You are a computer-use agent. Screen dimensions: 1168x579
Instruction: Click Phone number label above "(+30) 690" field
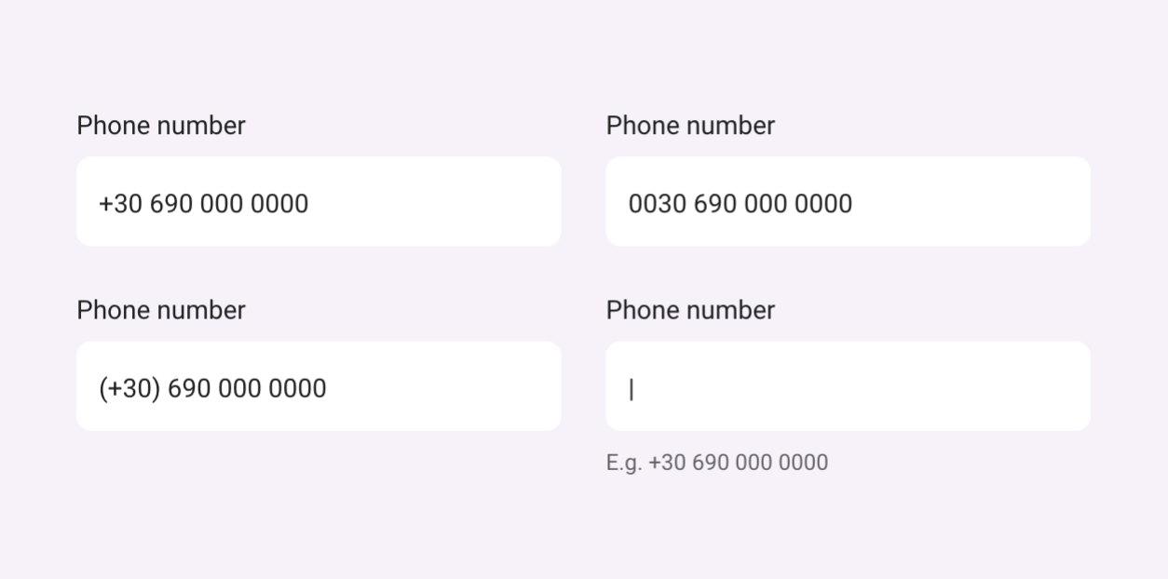coord(160,310)
